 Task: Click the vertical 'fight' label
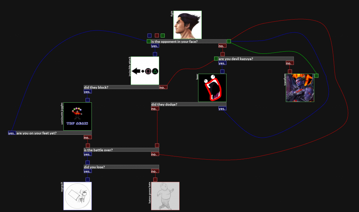tap(172, 14)
